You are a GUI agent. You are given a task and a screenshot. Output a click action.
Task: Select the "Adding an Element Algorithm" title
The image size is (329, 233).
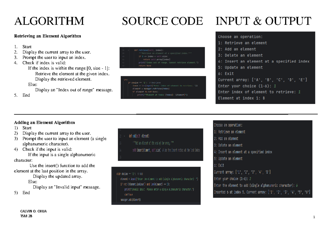pos(44,122)
